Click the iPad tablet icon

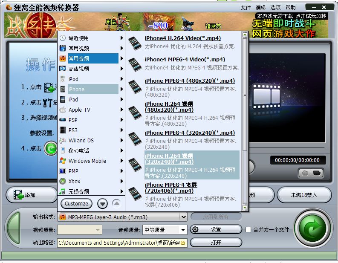click(x=63, y=99)
